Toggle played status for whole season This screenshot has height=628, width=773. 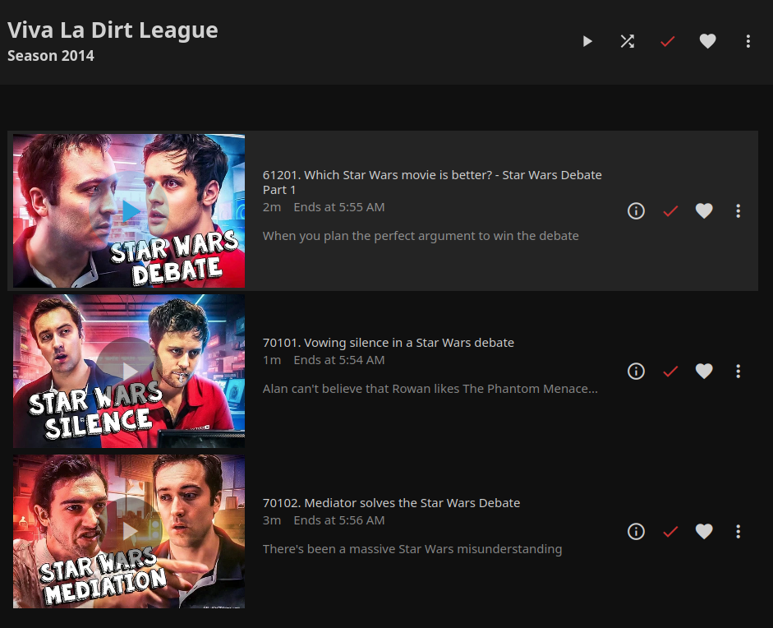click(668, 41)
